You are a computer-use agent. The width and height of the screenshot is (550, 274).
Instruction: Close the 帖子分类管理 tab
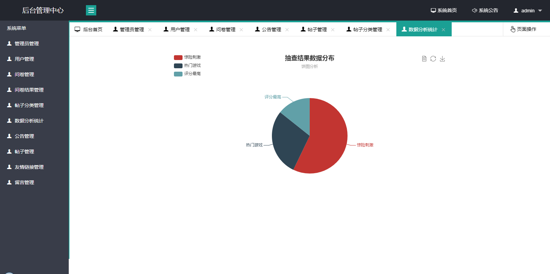click(388, 30)
